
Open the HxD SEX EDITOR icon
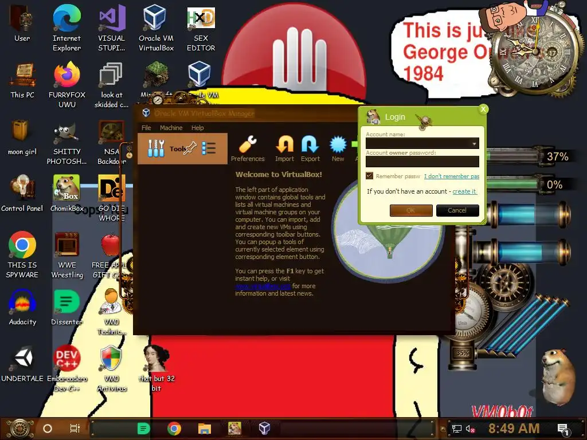click(x=201, y=28)
